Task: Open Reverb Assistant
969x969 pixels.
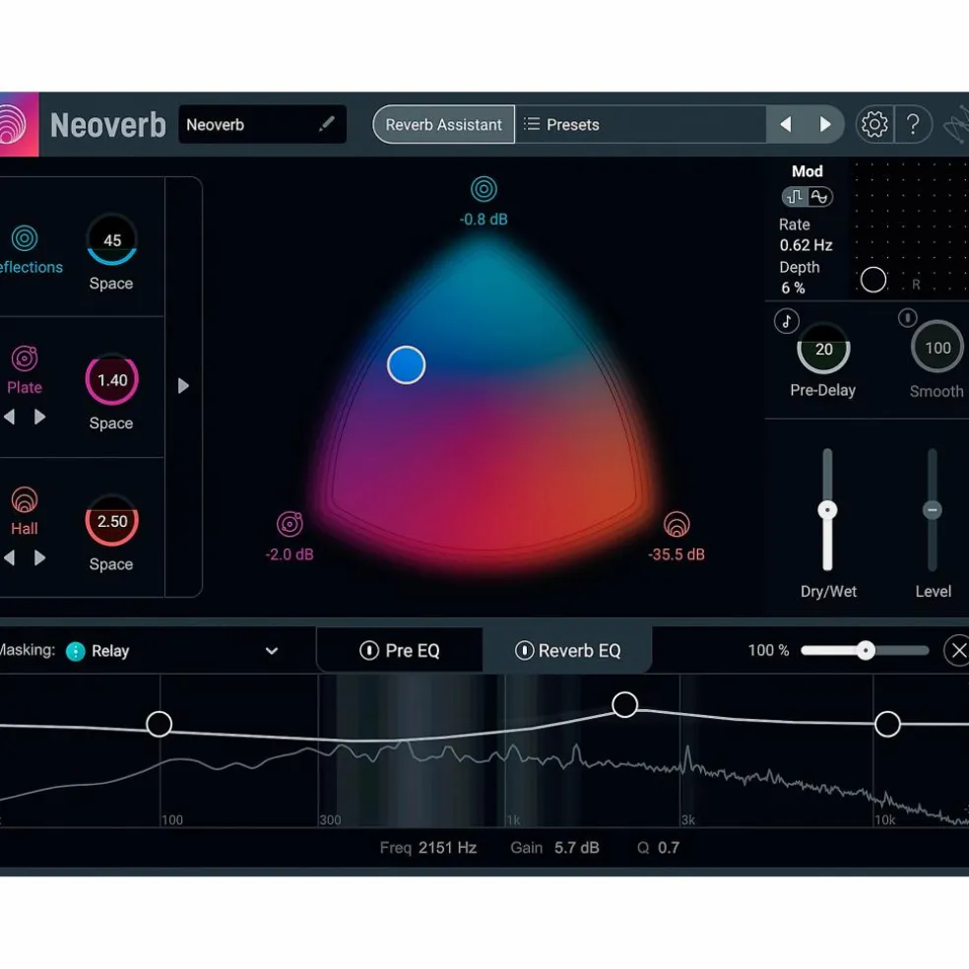Action: coord(444,124)
